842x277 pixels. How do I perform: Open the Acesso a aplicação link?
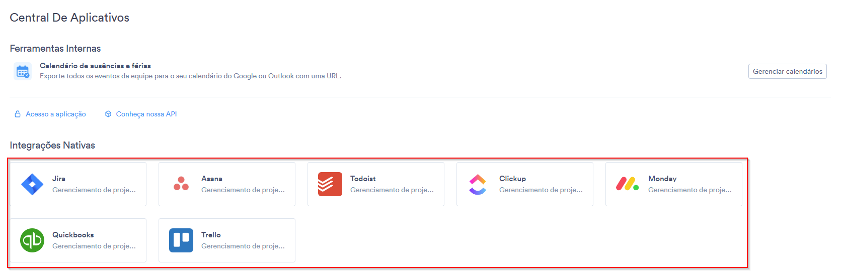coord(56,114)
